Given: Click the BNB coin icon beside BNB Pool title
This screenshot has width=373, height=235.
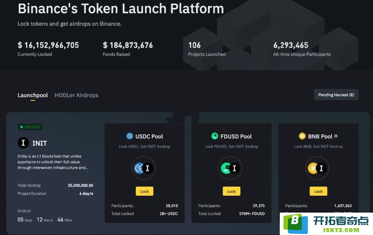Looking at the screenshot, I should click(x=302, y=136).
